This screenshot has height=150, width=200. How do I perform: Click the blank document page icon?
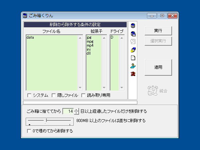[133, 58]
